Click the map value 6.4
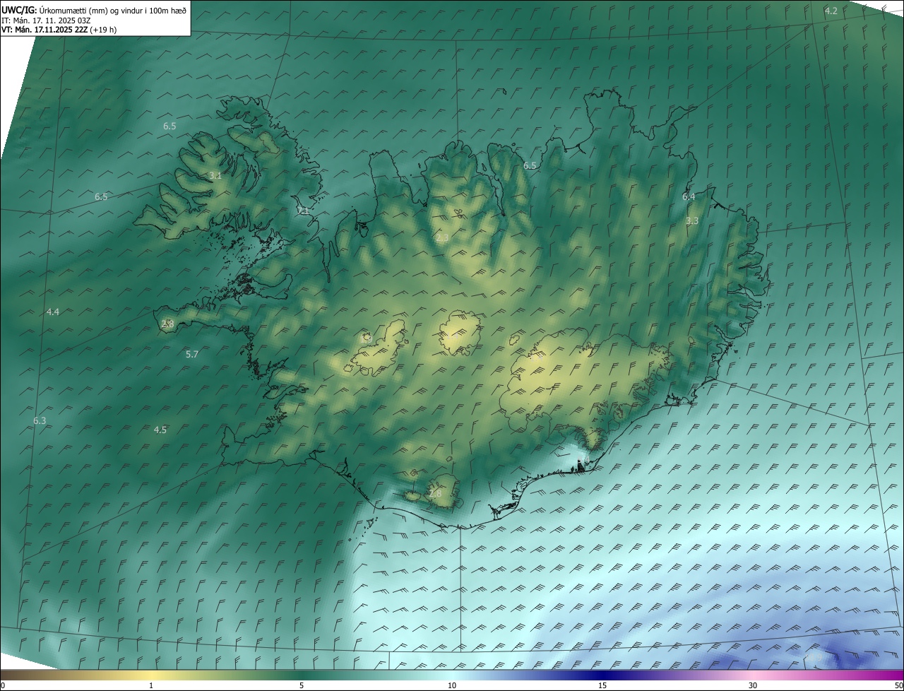The height and width of the screenshot is (691, 904). [689, 197]
